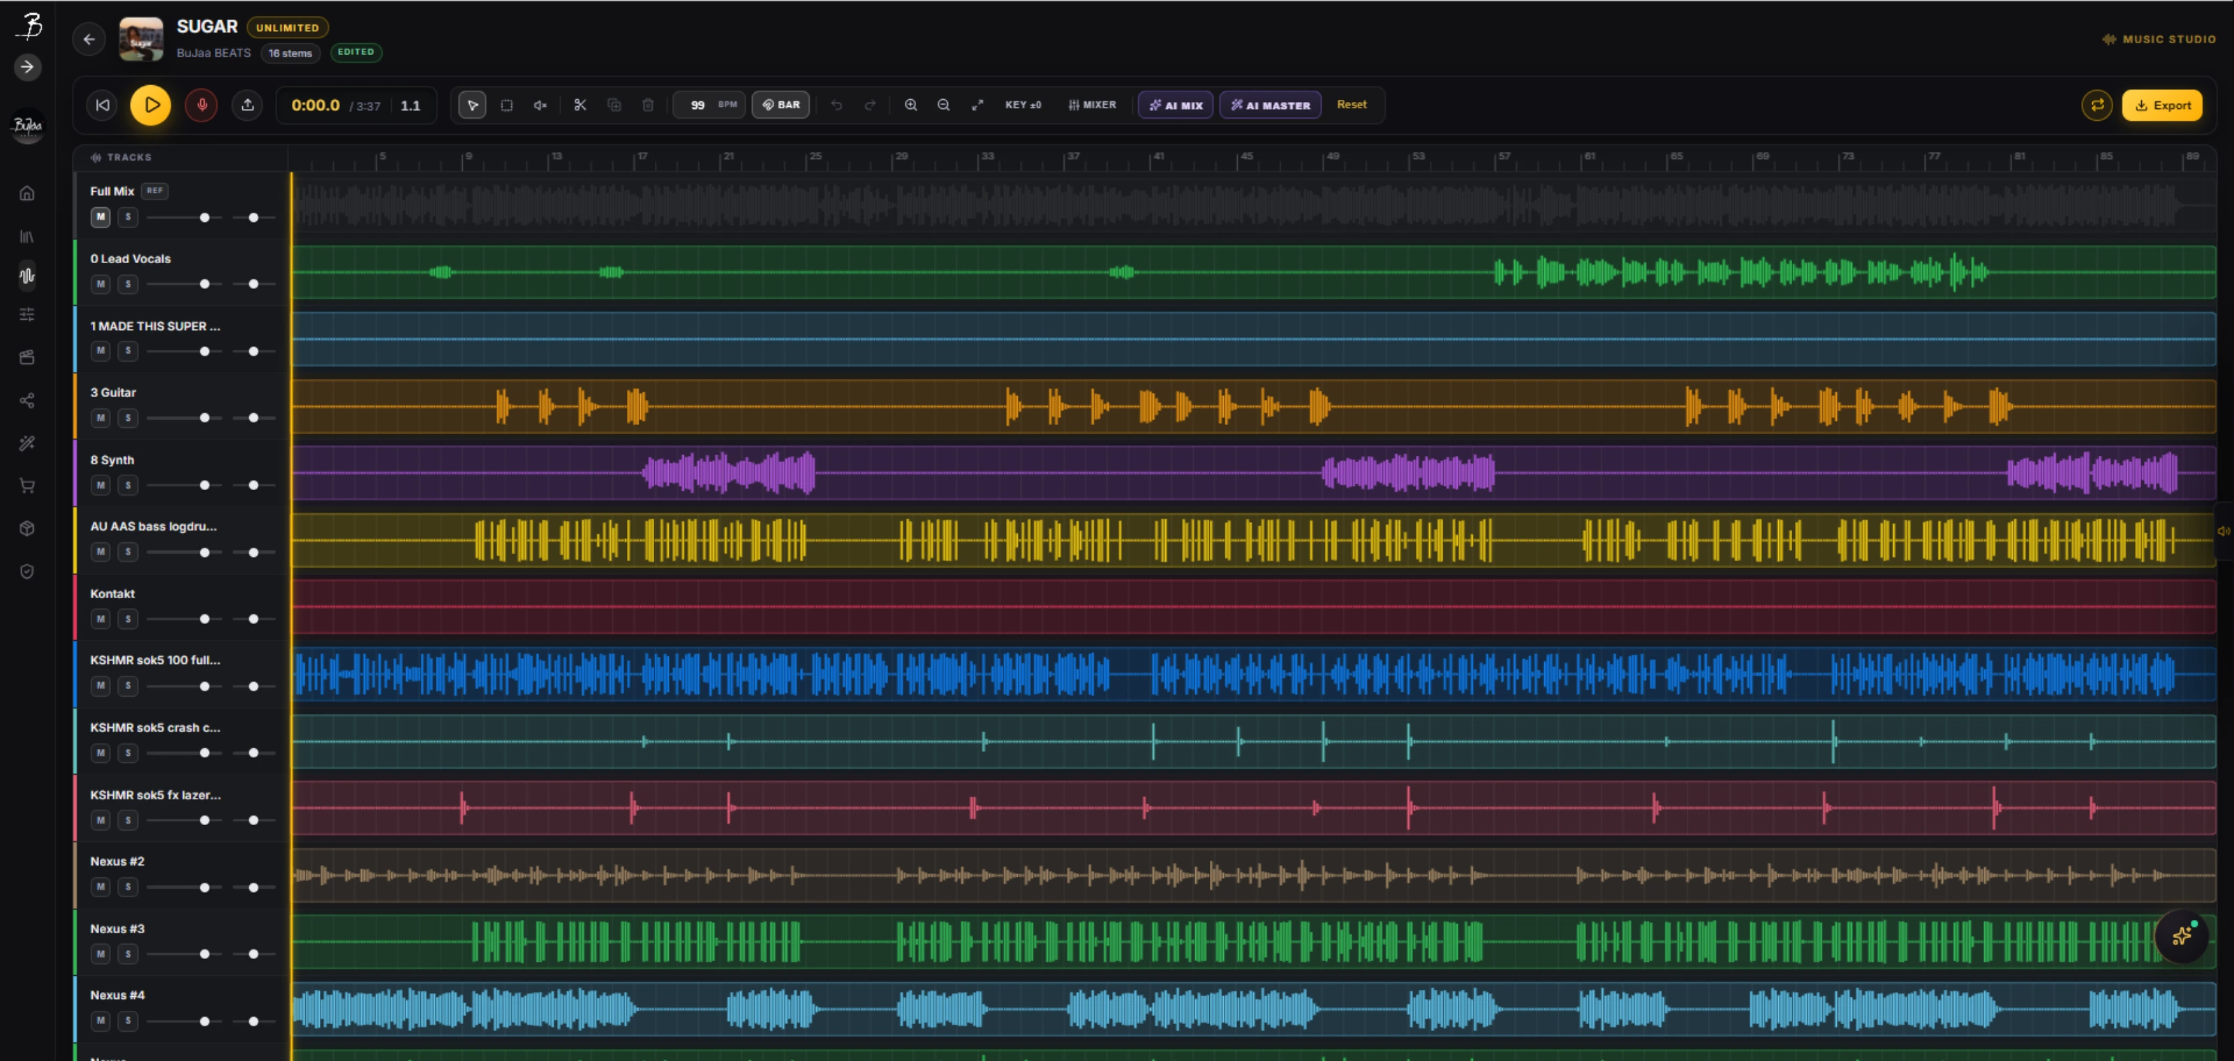This screenshot has width=2234, height=1061.
Task: Click the redo arrow
Action: (870, 105)
